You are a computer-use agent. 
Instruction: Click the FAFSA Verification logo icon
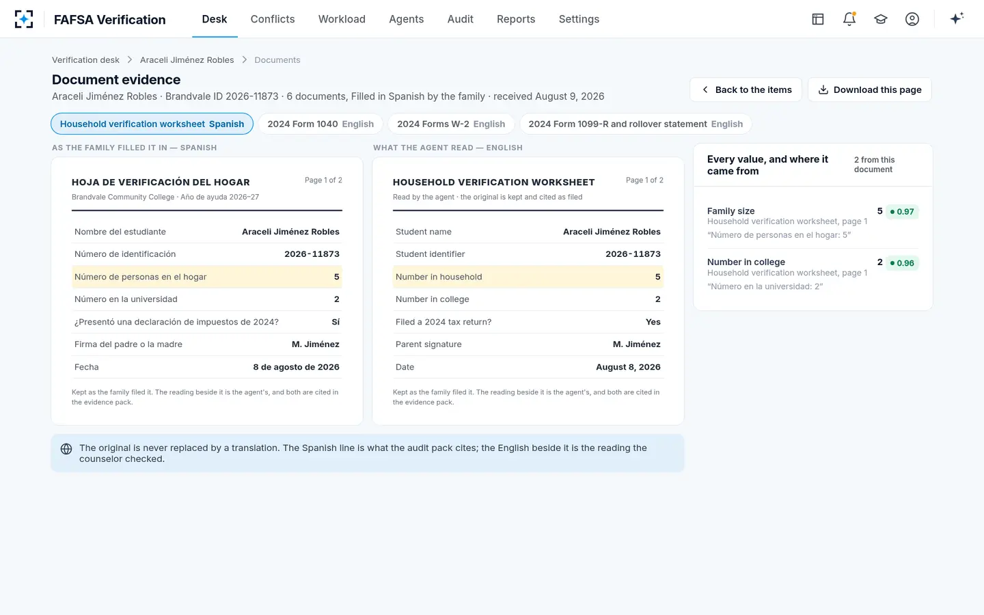tap(24, 19)
